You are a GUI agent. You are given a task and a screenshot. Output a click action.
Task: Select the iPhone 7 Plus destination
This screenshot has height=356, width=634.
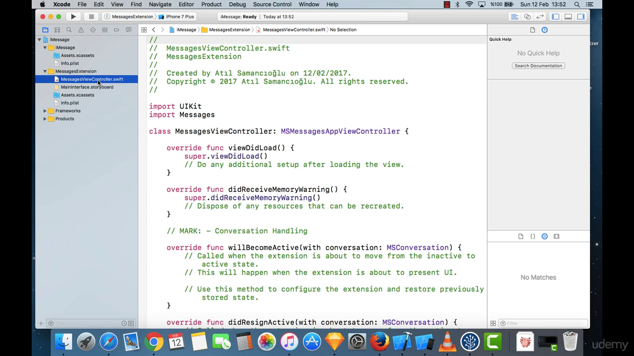[179, 16]
